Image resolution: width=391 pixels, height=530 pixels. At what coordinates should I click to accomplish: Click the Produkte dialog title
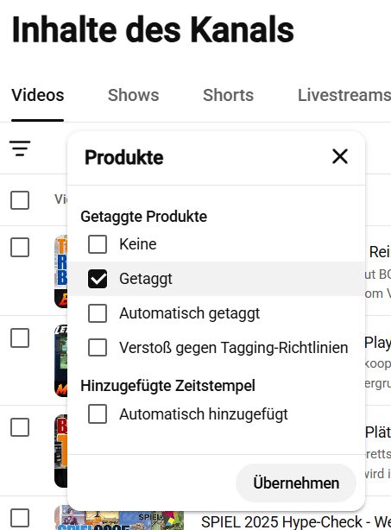click(123, 157)
